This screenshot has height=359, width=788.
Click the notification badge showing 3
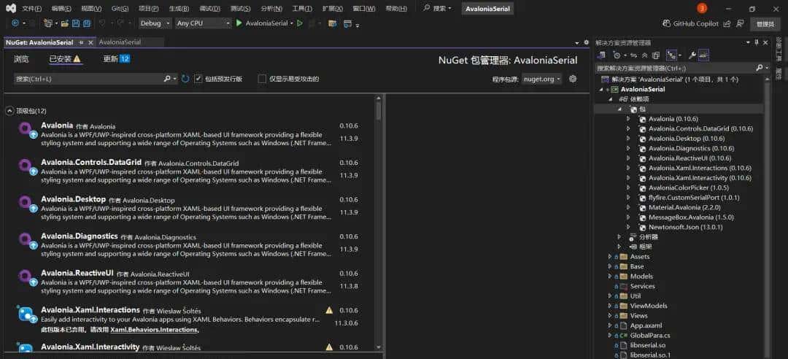coord(702,9)
